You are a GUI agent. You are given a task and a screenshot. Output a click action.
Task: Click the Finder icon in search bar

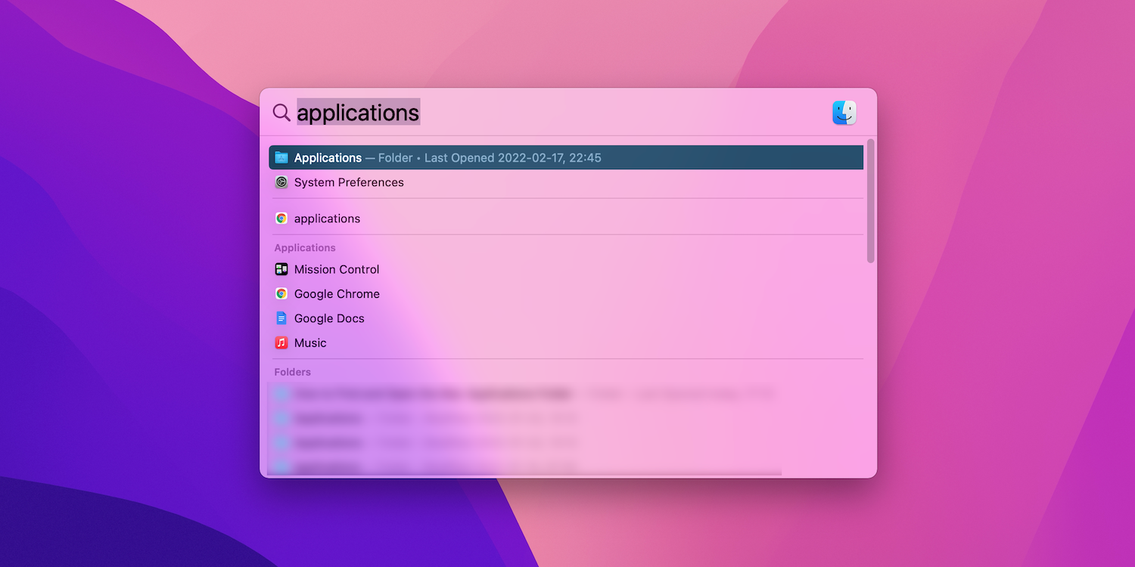(x=844, y=113)
